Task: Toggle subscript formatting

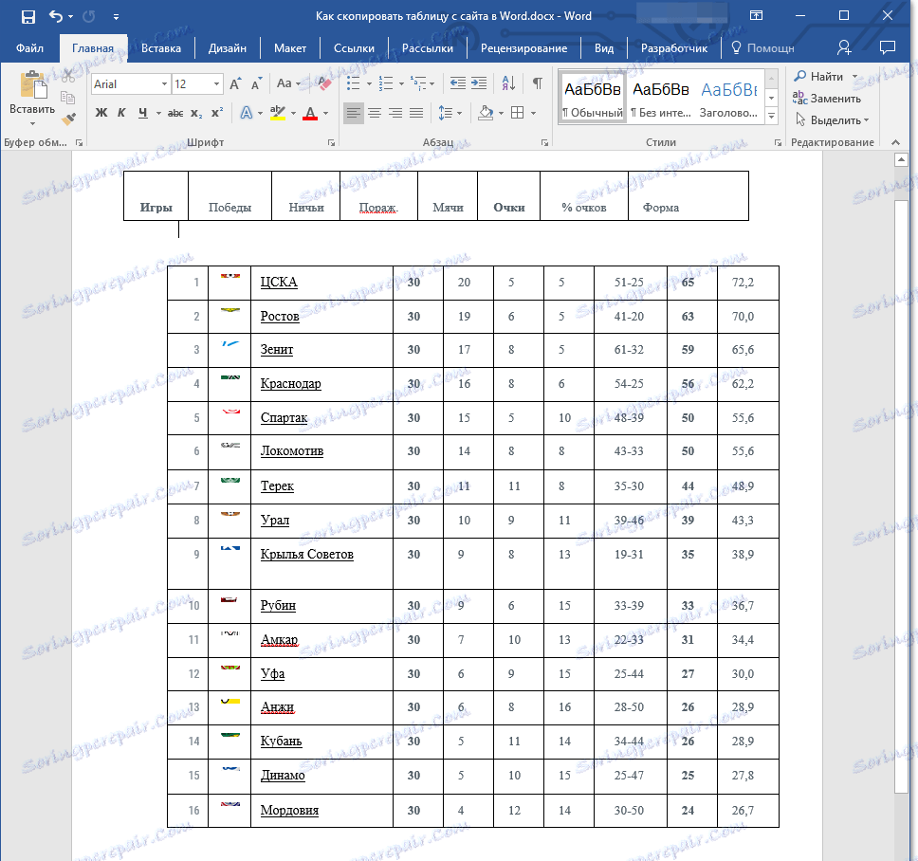Action: pyautogui.click(x=196, y=113)
